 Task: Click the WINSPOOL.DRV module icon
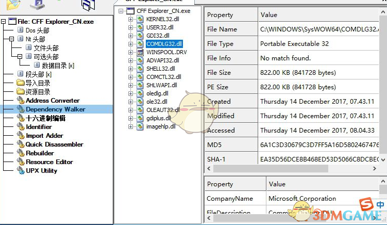click(x=140, y=52)
